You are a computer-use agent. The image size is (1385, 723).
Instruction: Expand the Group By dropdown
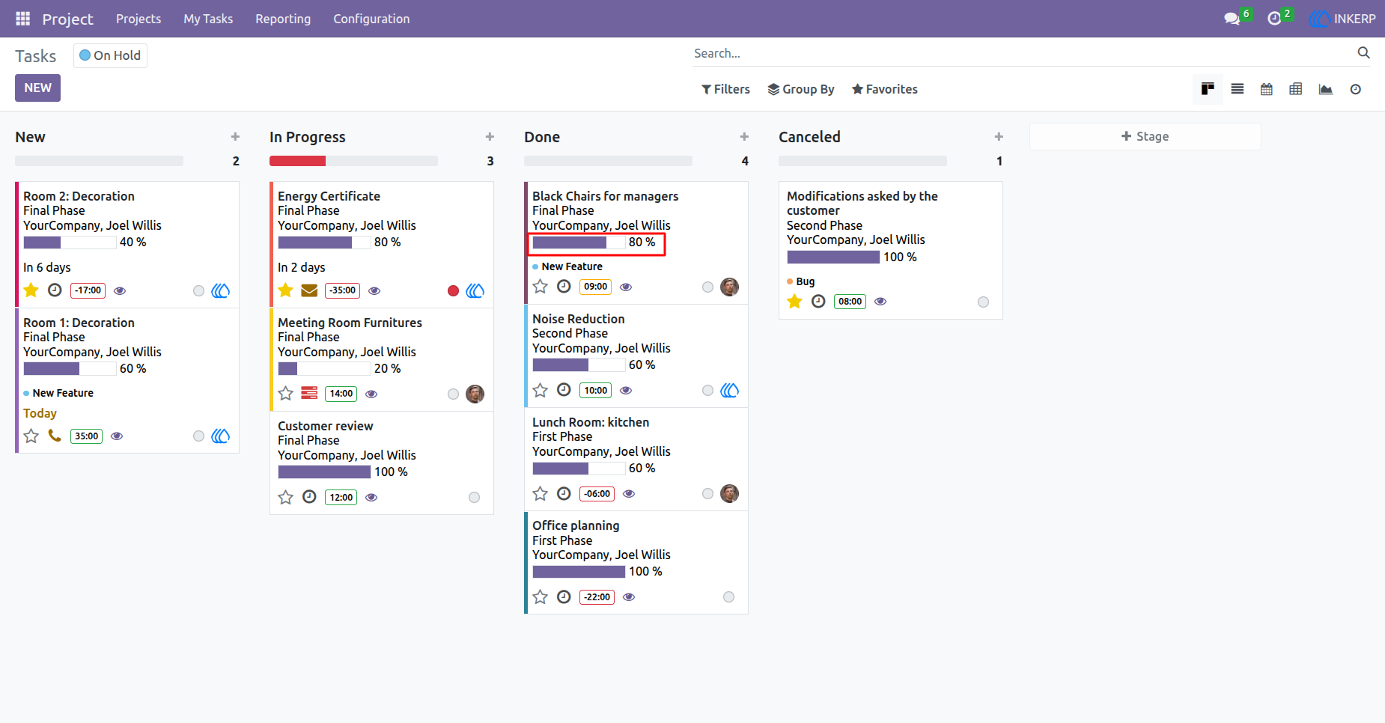coord(801,89)
